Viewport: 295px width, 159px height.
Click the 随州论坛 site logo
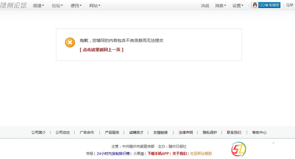[13, 5]
